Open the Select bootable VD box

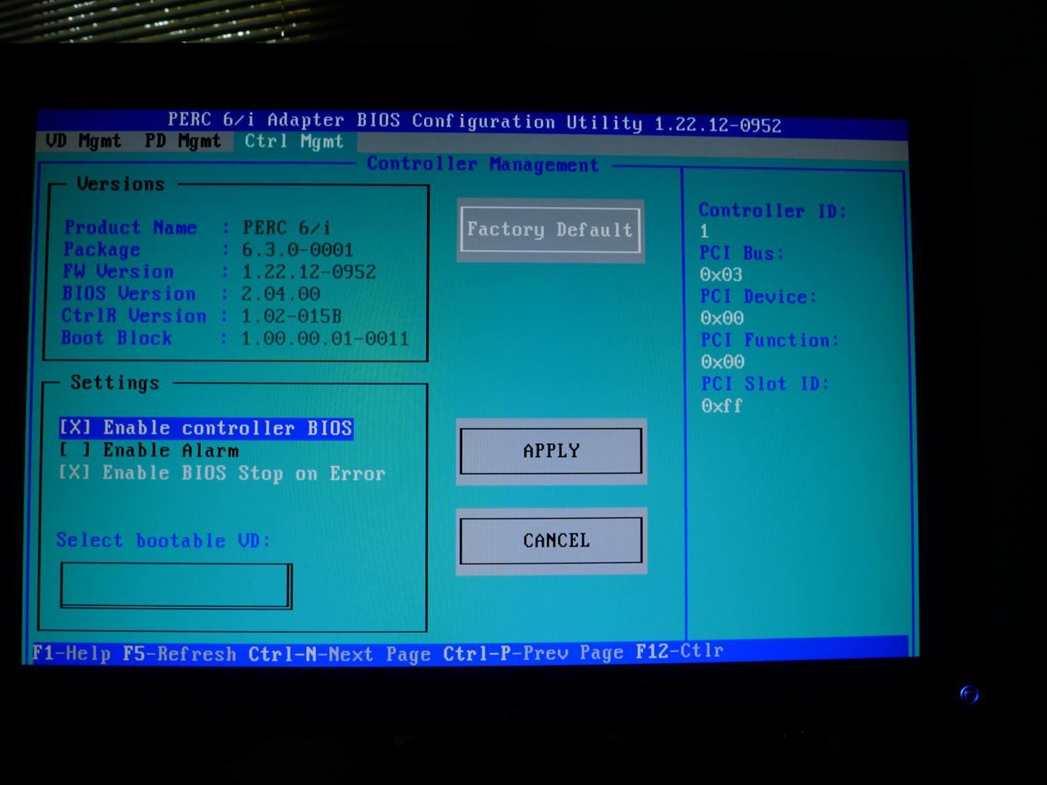coord(176,585)
